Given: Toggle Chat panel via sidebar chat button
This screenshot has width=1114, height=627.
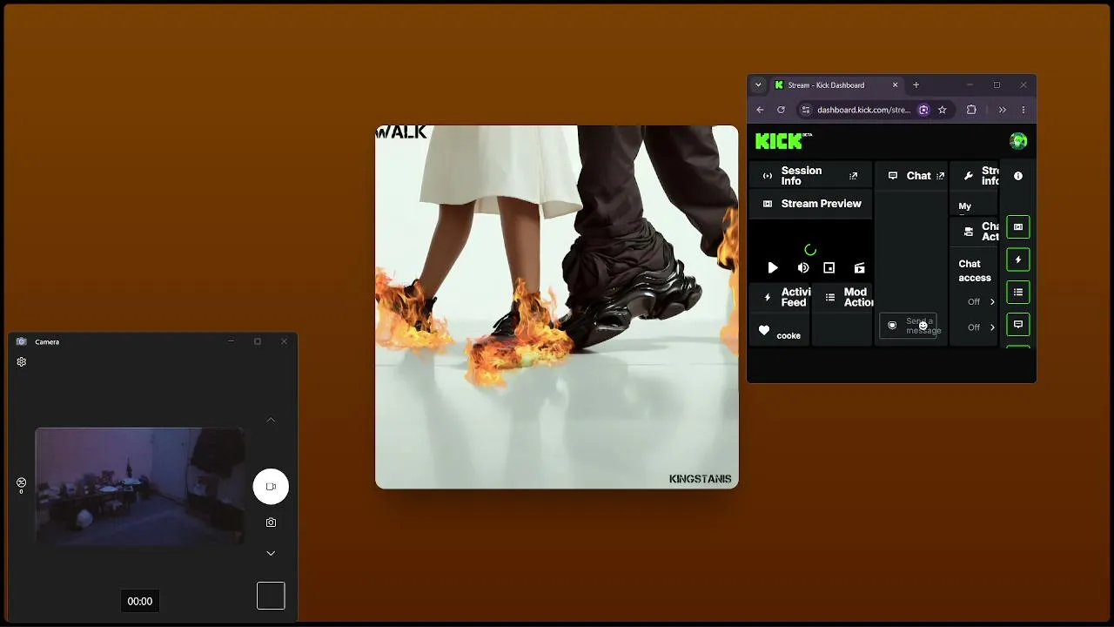Looking at the screenshot, I should pyautogui.click(x=1018, y=324).
